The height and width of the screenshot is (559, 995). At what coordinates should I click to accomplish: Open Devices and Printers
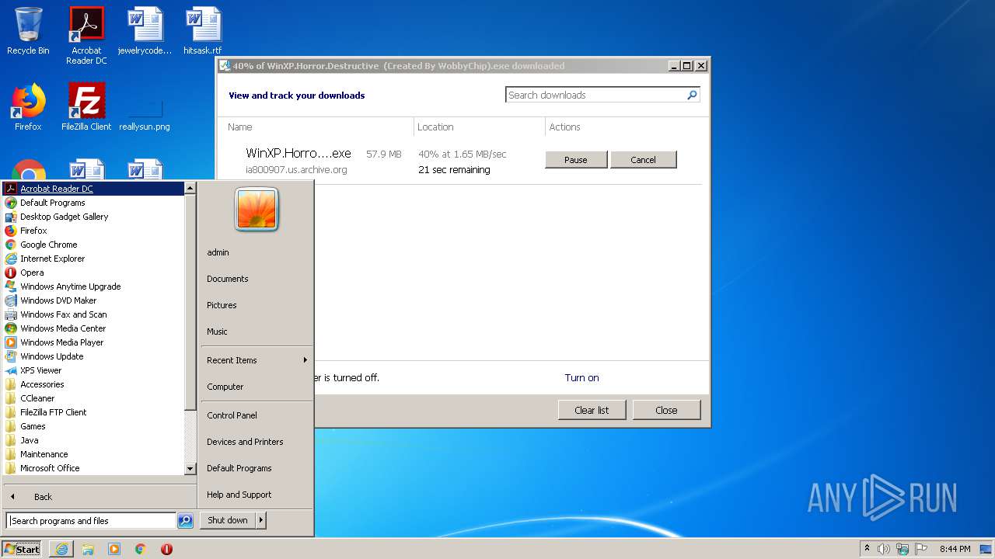click(257, 442)
